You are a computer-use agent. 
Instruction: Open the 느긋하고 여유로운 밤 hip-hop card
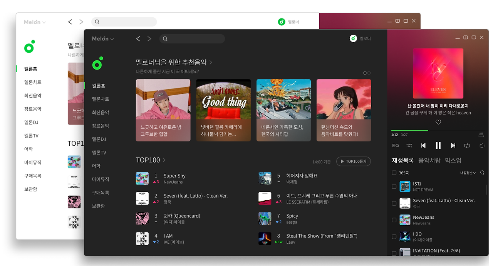[163, 110]
